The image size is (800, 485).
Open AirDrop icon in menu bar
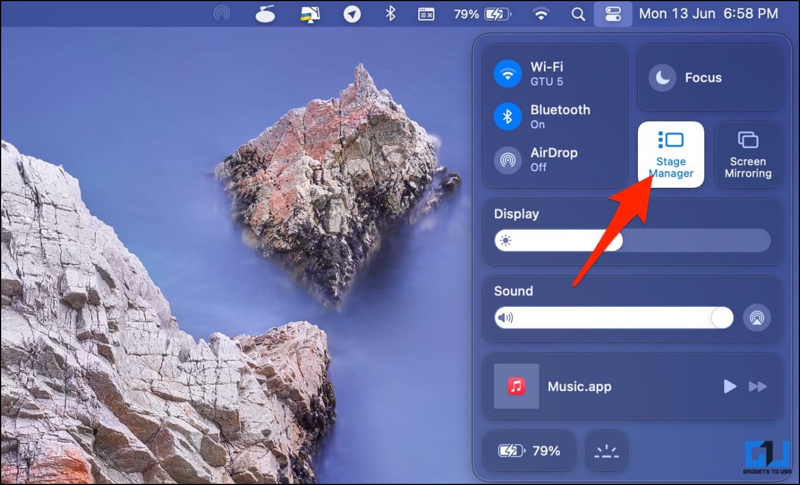[222, 14]
